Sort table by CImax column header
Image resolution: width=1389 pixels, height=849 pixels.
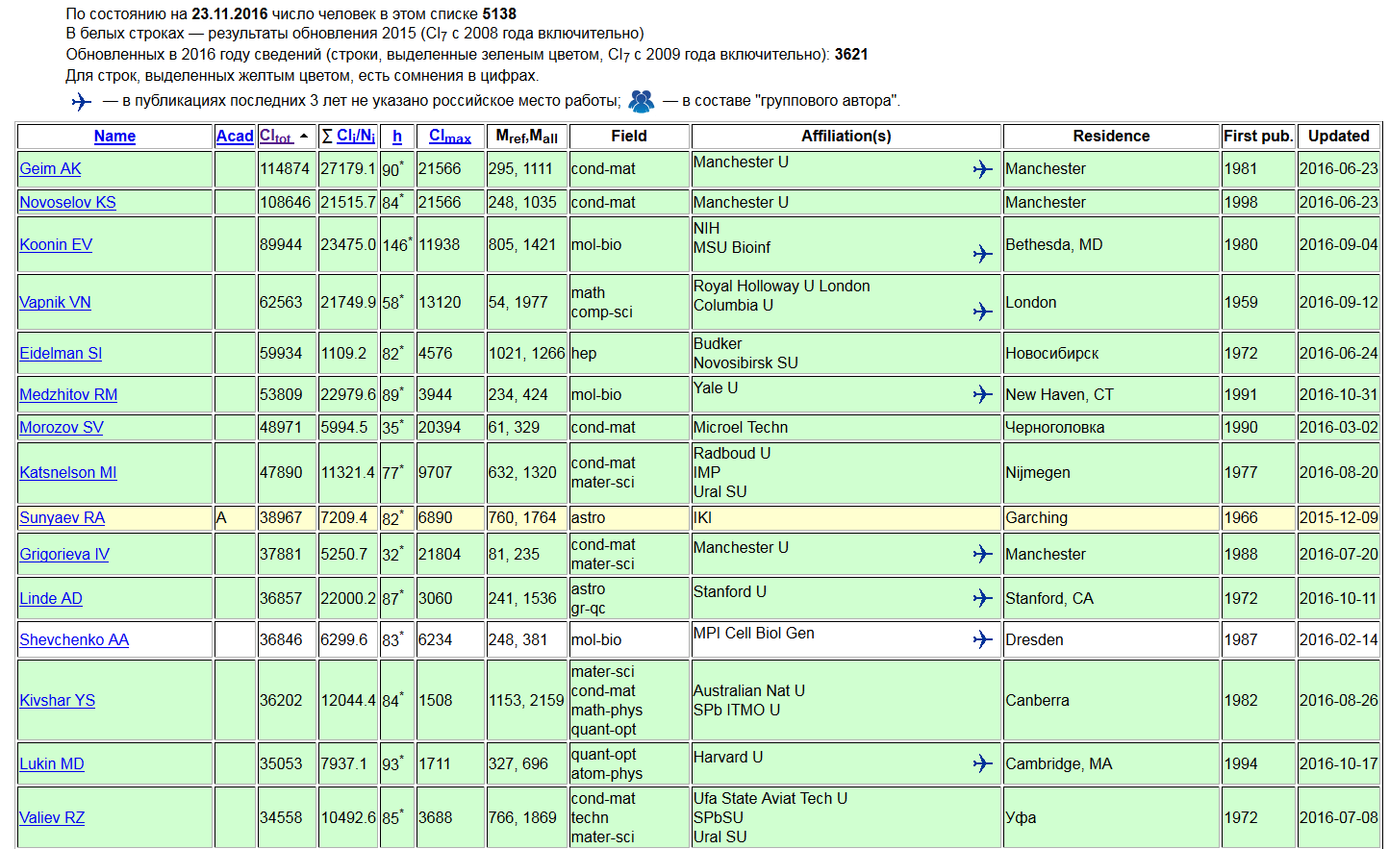point(450,137)
